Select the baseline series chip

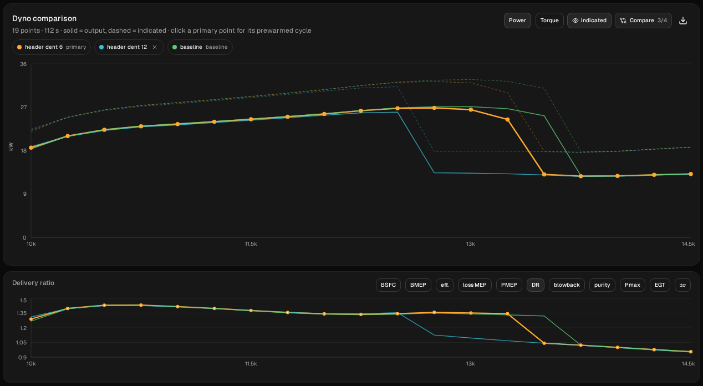click(200, 47)
